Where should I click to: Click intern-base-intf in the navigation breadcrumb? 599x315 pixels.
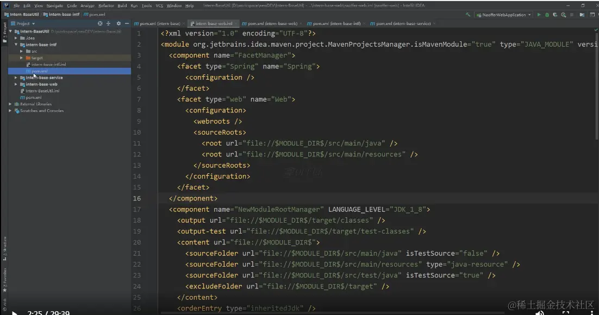coord(61,15)
